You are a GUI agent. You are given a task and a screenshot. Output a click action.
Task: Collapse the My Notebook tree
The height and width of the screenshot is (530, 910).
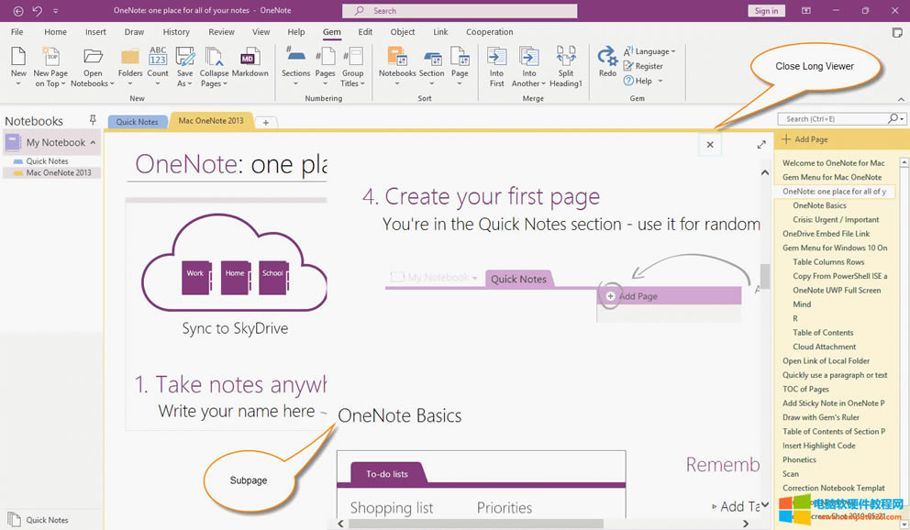[94, 142]
